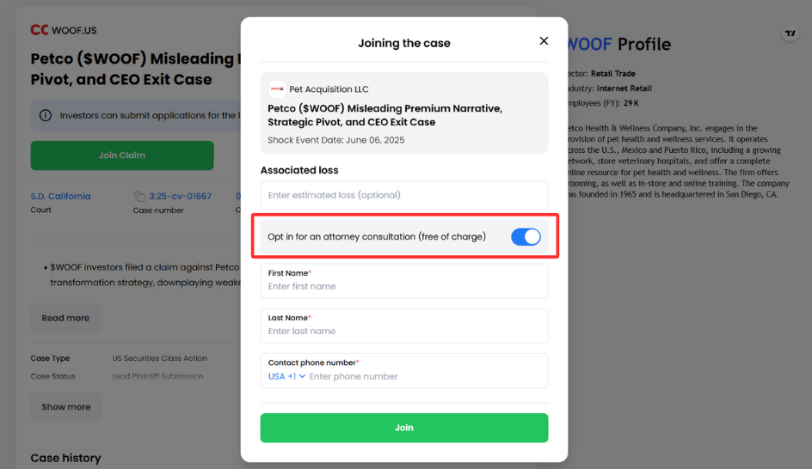Click the copy case number icon

coord(138,197)
